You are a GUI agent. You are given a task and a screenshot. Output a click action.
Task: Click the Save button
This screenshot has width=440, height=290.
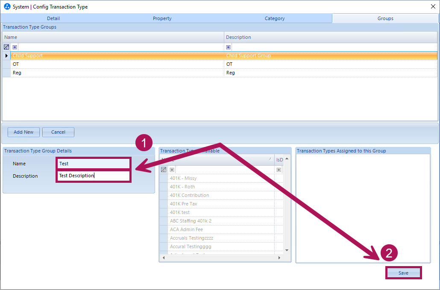pos(403,273)
